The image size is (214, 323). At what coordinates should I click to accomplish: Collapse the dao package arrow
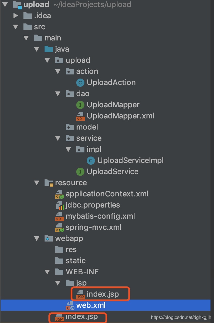(58, 94)
